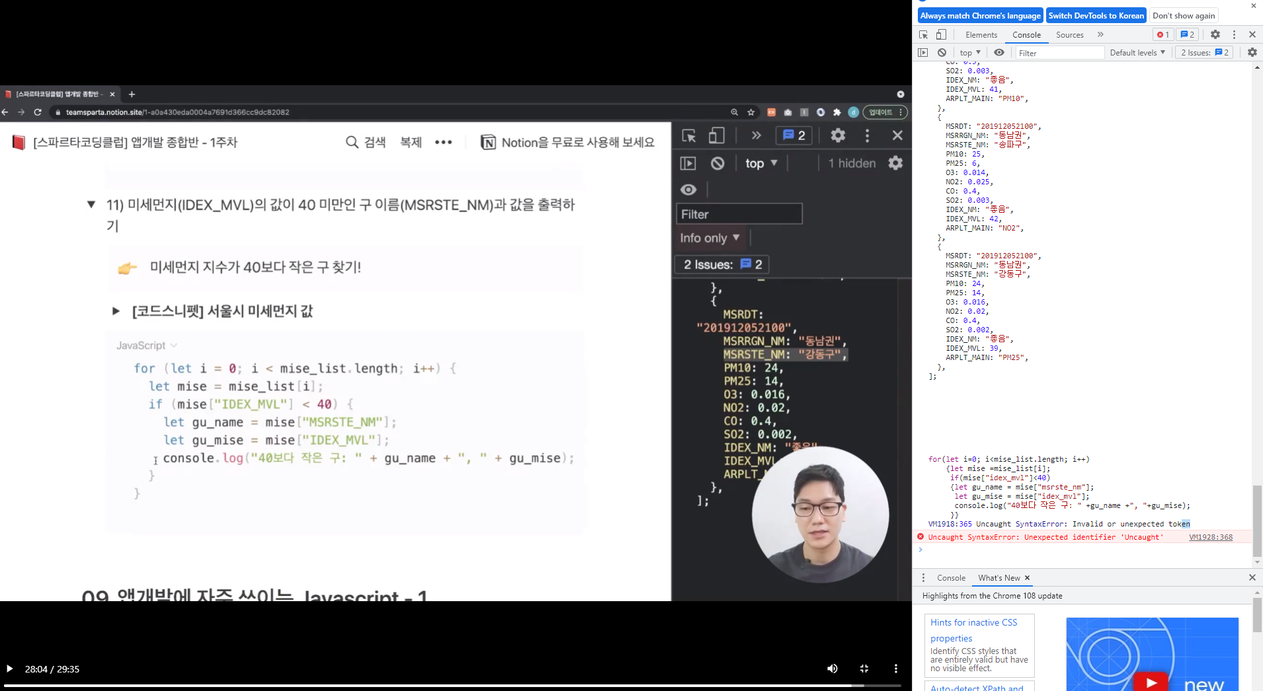Open the top dropdown in the video's DevTools
Screen dimensions: 1263x691
click(x=761, y=163)
